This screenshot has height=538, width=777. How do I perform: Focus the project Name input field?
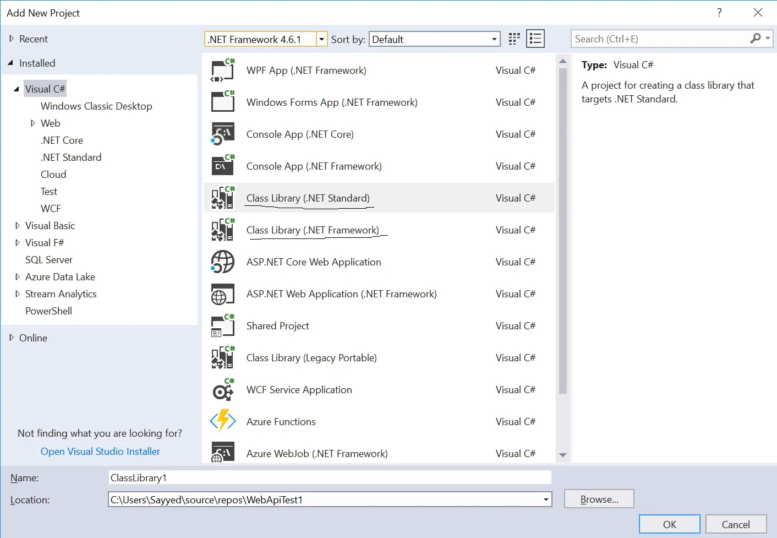click(330, 477)
